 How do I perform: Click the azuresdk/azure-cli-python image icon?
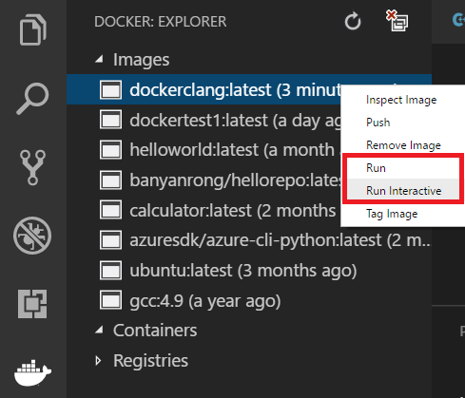[x=110, y=240]
